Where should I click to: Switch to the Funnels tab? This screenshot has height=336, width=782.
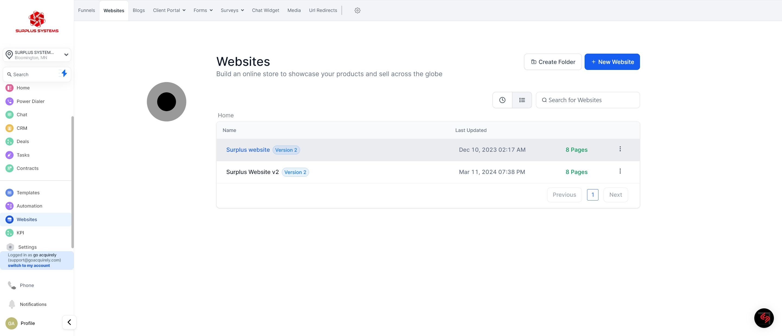pyautogui.click(x=86, y=10)
